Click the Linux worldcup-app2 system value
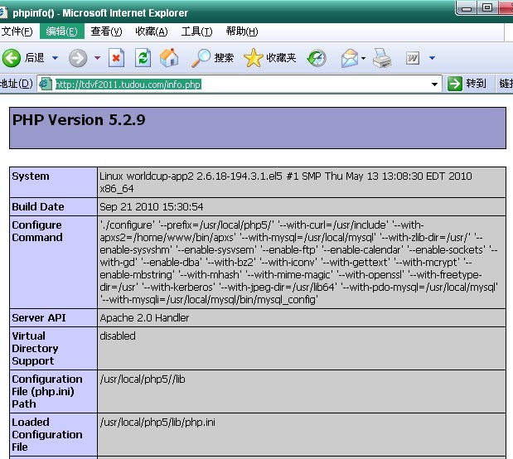The height and width of the screenshot is (459, 513). tap(286, 182)
